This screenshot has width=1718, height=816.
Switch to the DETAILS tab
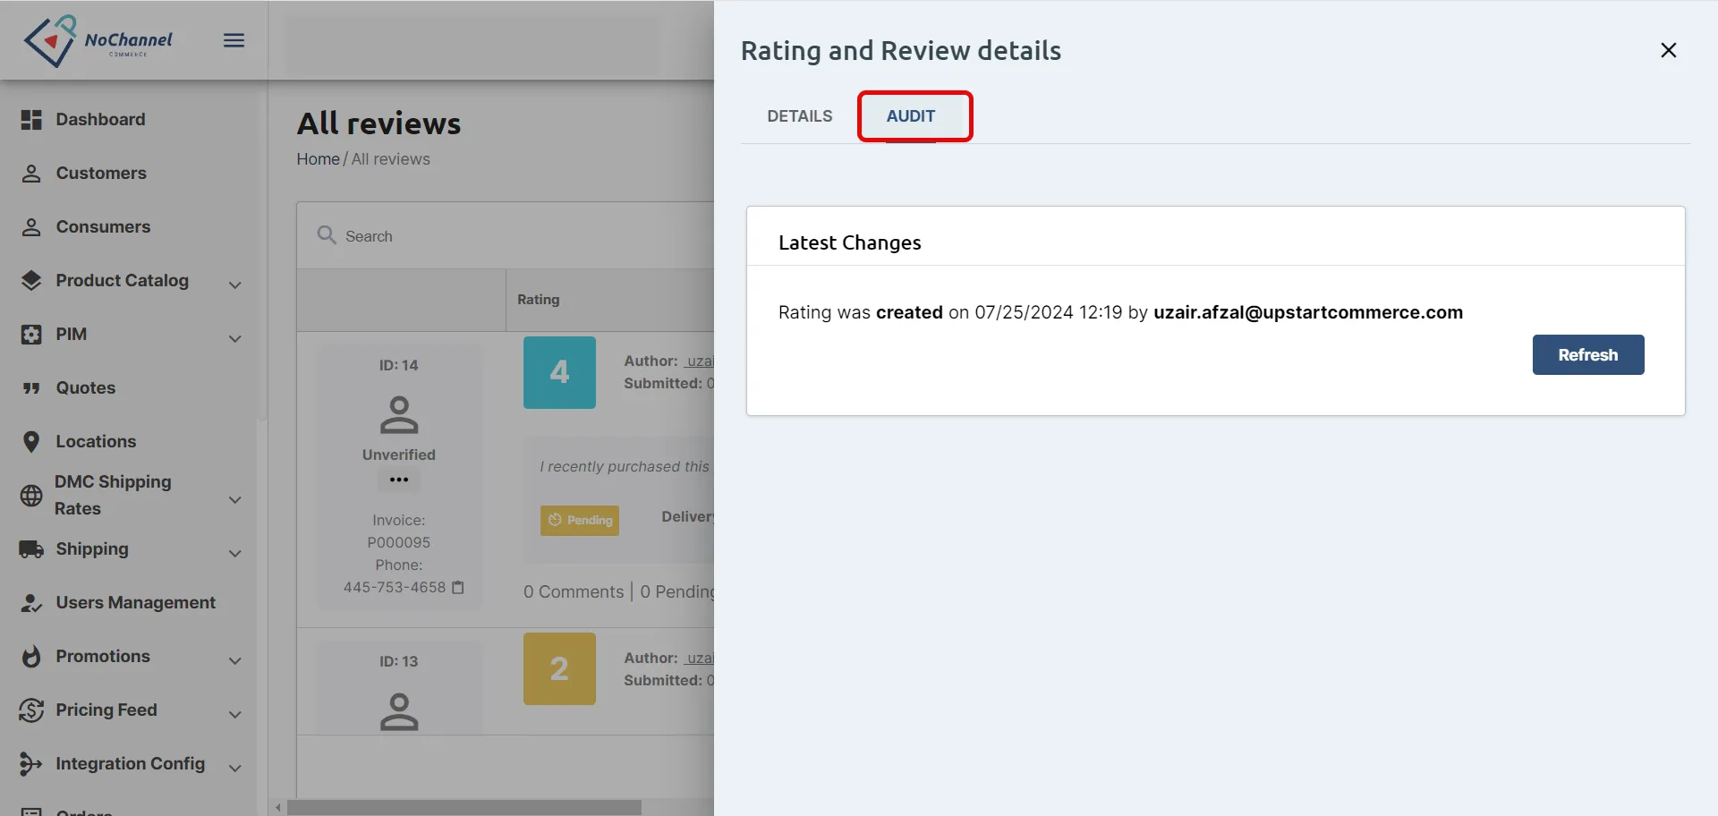click(x=800, y=116)
